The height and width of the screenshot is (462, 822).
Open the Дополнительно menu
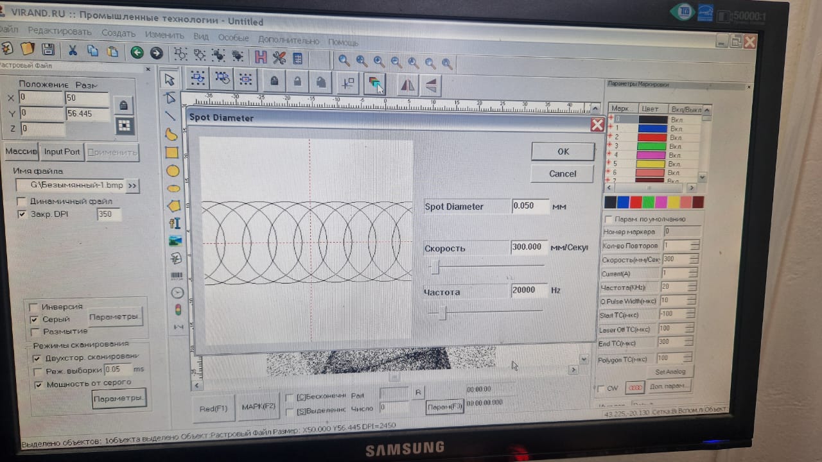click(288, 40)
